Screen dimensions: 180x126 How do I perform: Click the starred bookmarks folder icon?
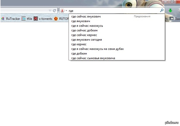[172, 19]
